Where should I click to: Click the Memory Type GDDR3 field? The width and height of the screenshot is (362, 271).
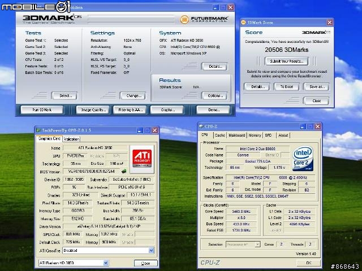77,211
